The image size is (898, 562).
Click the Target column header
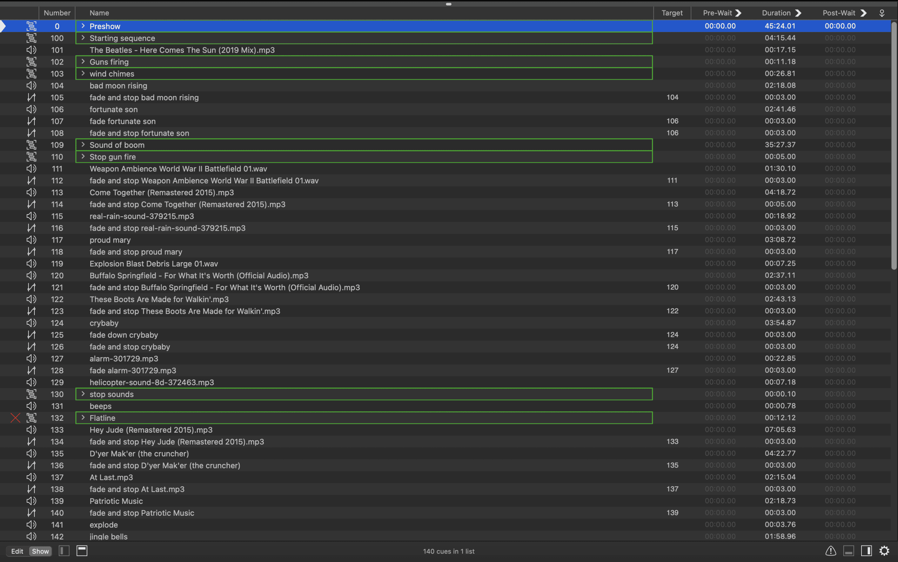(x=672, y=13)
